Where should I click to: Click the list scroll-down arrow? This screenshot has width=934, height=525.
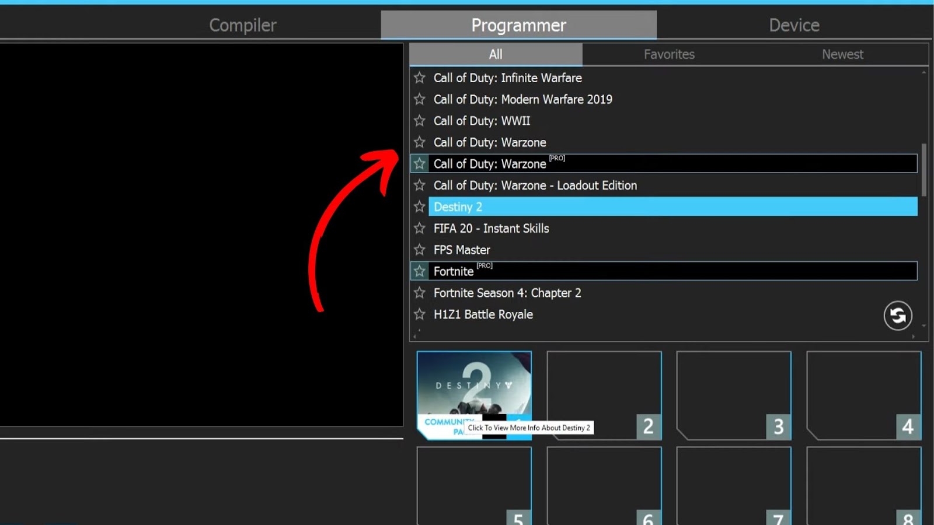click(924, 326)
